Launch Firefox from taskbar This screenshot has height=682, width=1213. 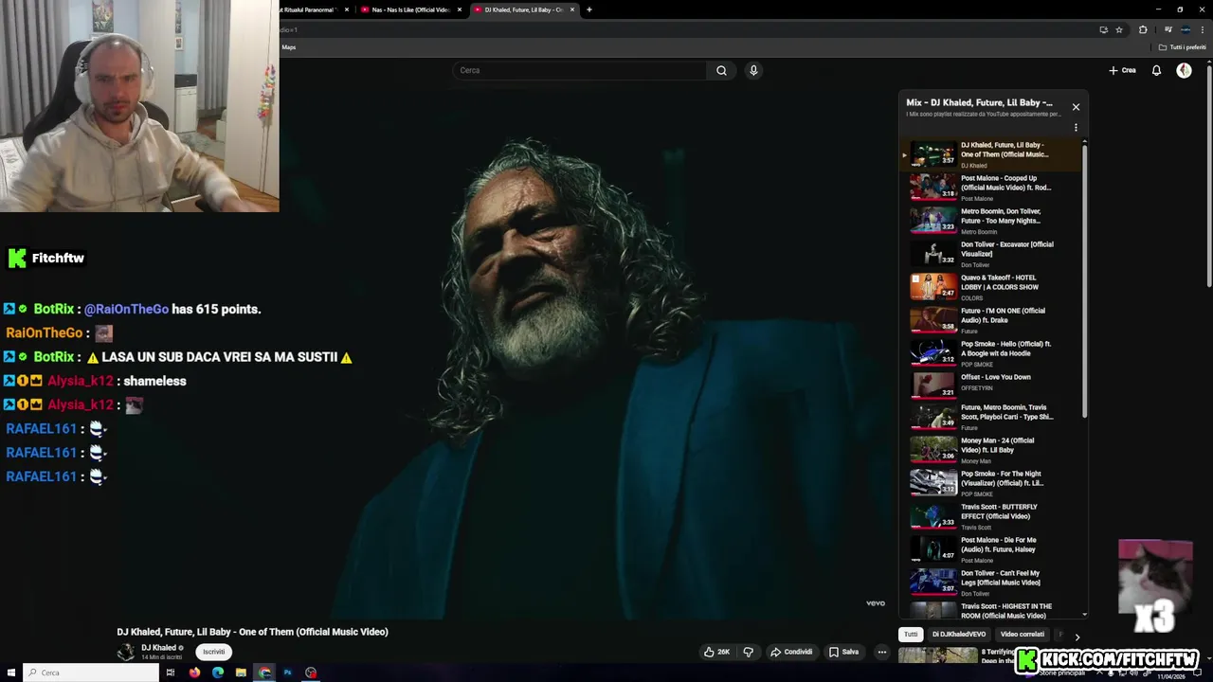coord(194,673)
